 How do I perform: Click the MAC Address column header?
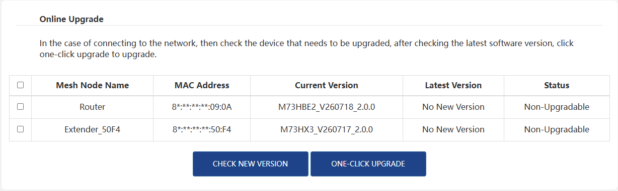pyautogui.click(x=202, y=85)
